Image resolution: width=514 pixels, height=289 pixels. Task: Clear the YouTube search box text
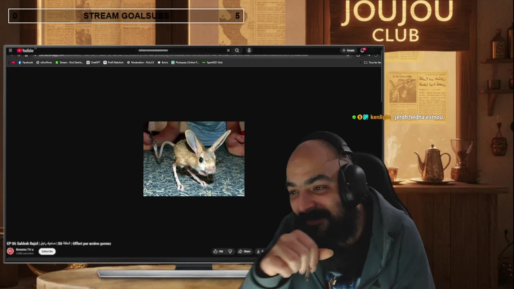tap(228, 51)
